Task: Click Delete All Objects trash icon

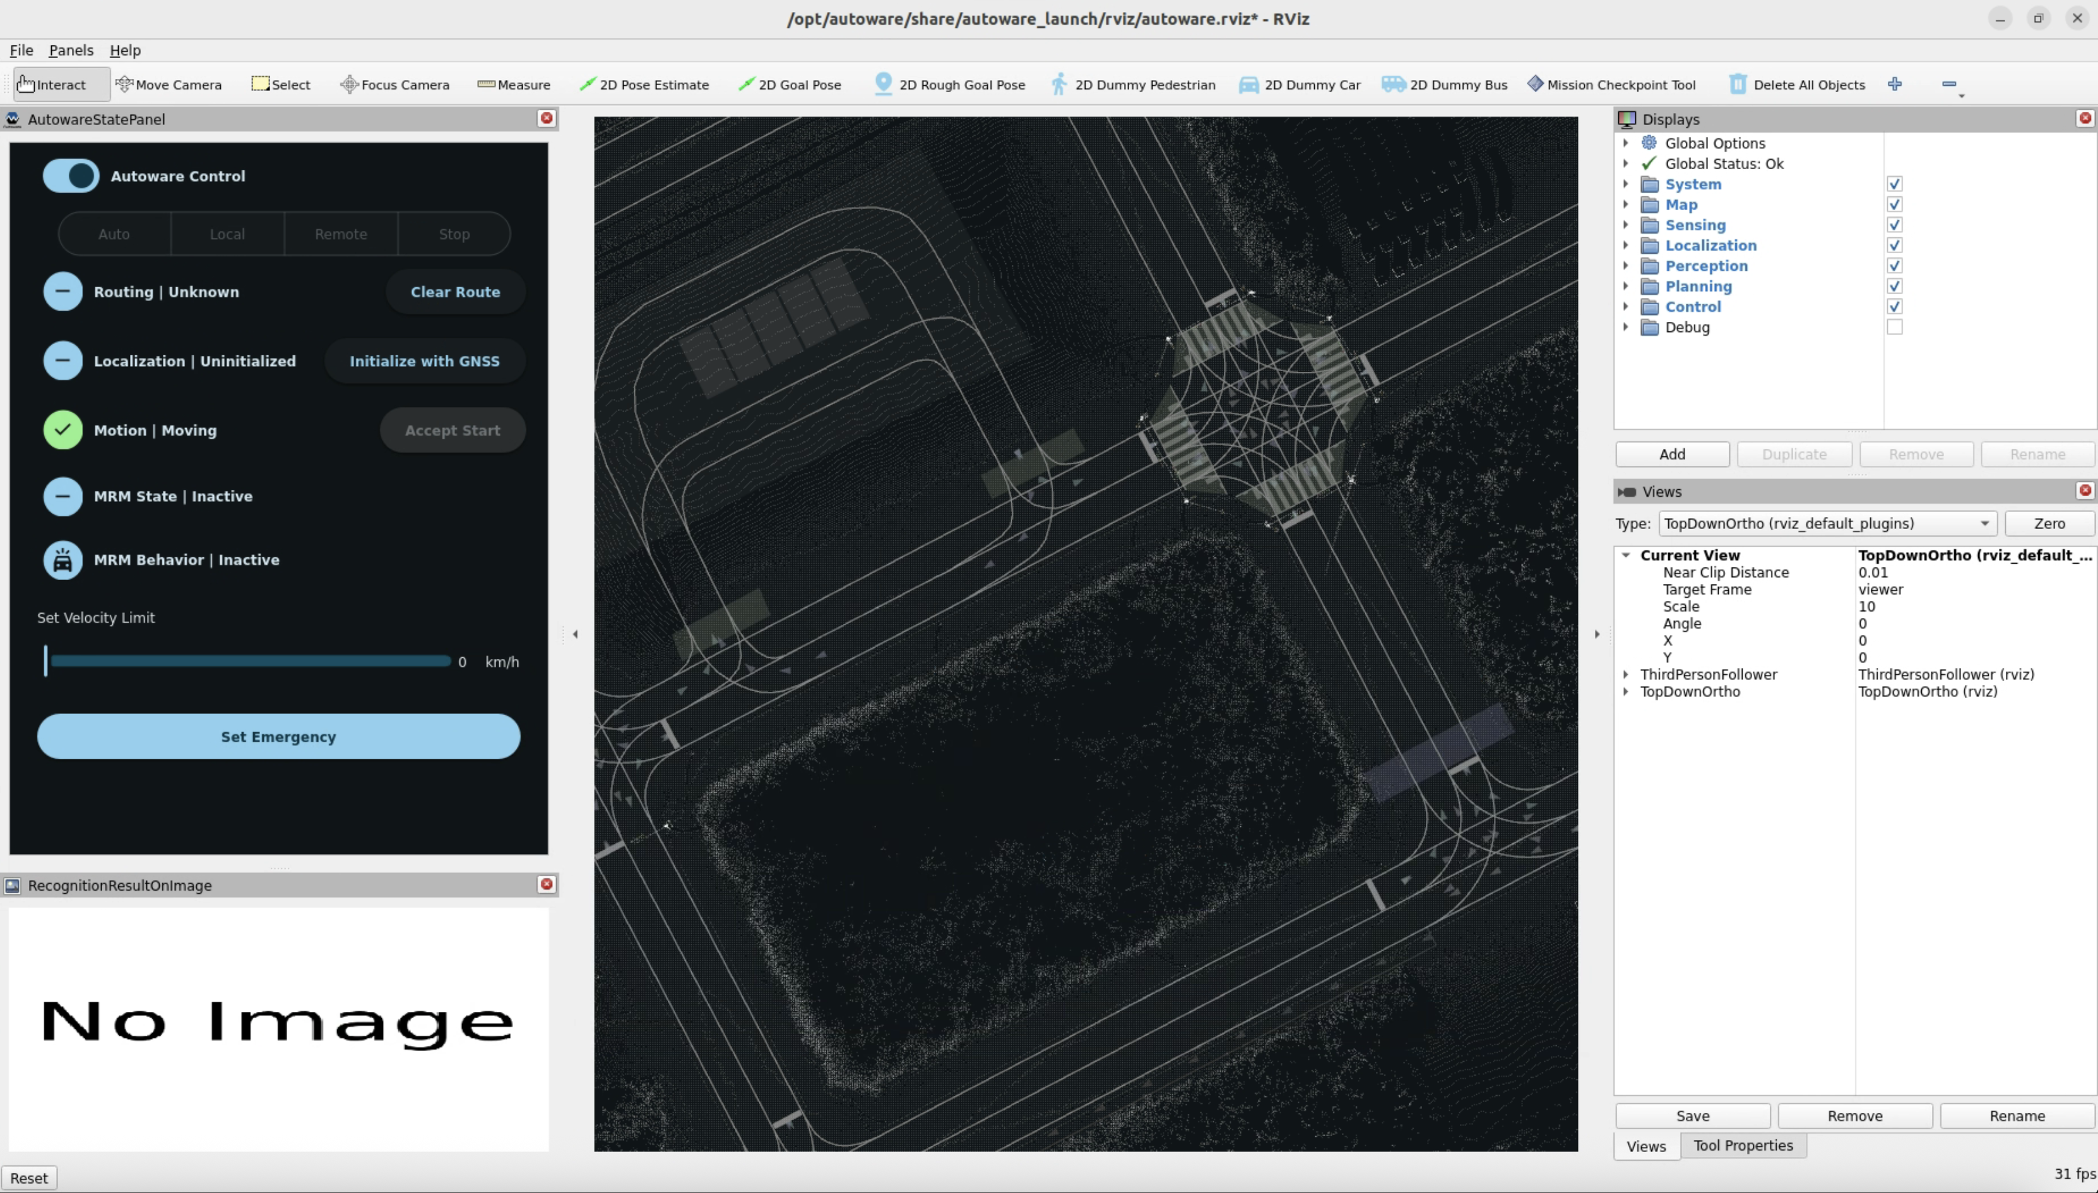Action: pyautogui.click(x=1738, y=85)
